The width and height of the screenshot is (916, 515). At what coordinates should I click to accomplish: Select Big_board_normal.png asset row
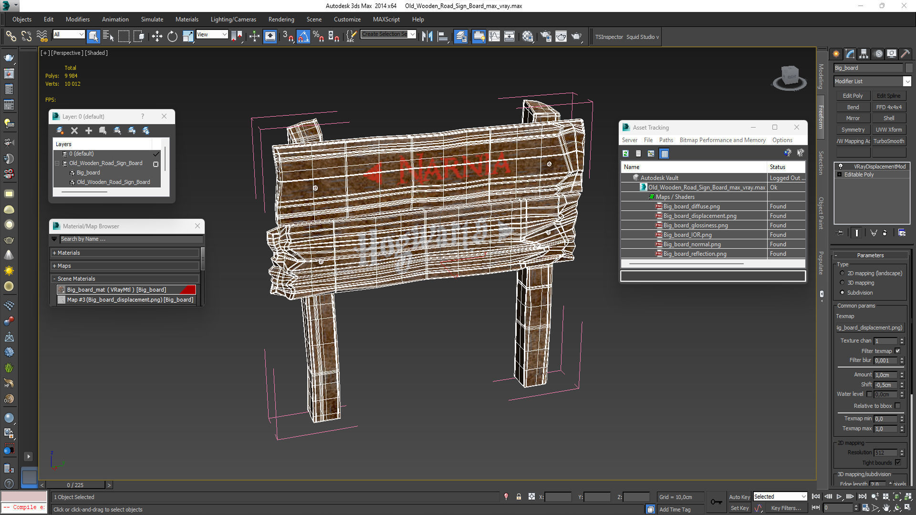tap(692, 244)
